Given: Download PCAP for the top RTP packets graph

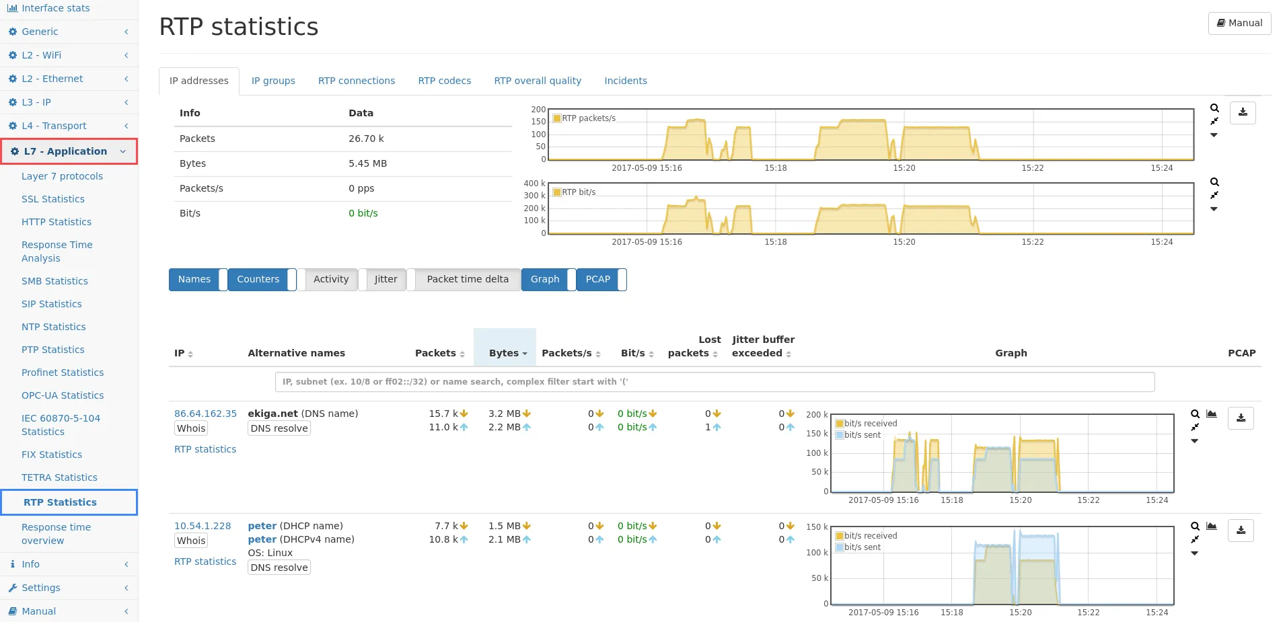Looking at the screenshot, I should click(x=1243, y=113).
